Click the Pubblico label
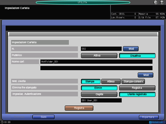The image size is (166, 124). [45, 55]
